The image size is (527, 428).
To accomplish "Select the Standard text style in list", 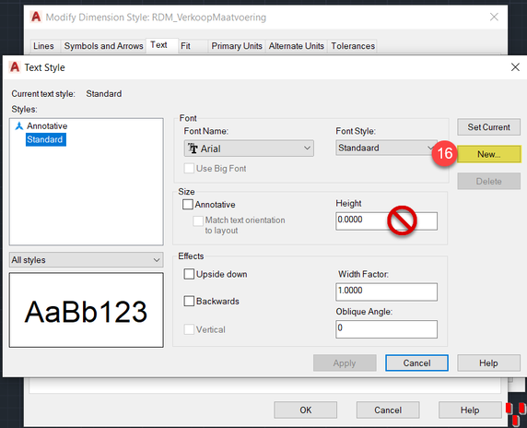I will pyautogui.click(x=46, y=139).
